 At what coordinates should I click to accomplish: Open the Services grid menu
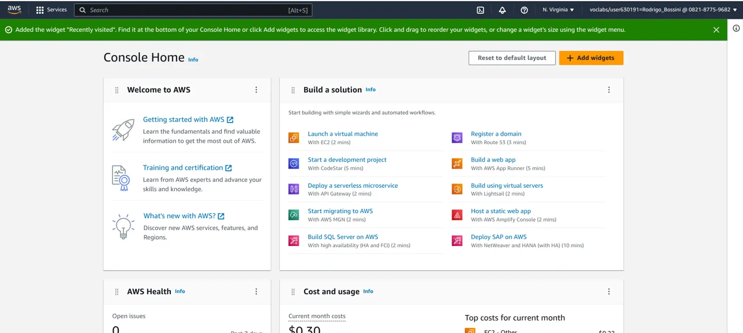pyautogui.click(x=51, y=10)
